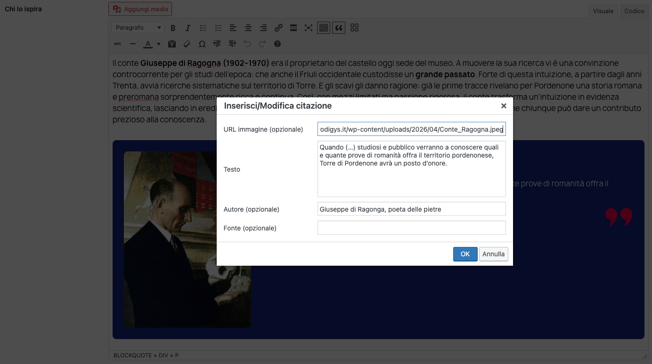
Task: Apply strikethrough formatting
Action: click(x=118, y=44)
